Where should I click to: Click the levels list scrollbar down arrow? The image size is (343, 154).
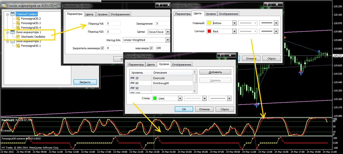[x=195, y=91]
